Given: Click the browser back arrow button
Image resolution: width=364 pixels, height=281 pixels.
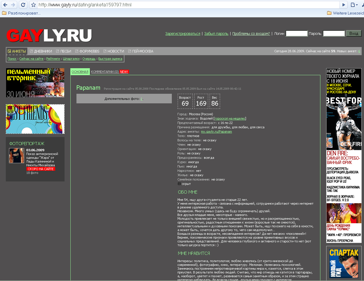Looking at the screenshot, I should 5,5.
